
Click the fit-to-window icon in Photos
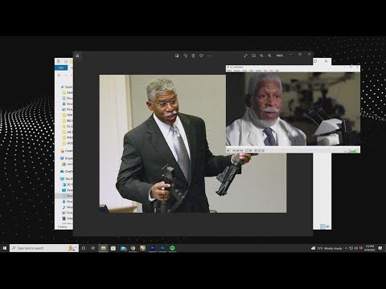253,55
